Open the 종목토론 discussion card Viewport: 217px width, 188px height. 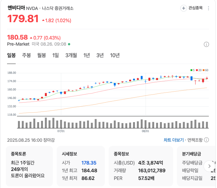click(29, 166)
